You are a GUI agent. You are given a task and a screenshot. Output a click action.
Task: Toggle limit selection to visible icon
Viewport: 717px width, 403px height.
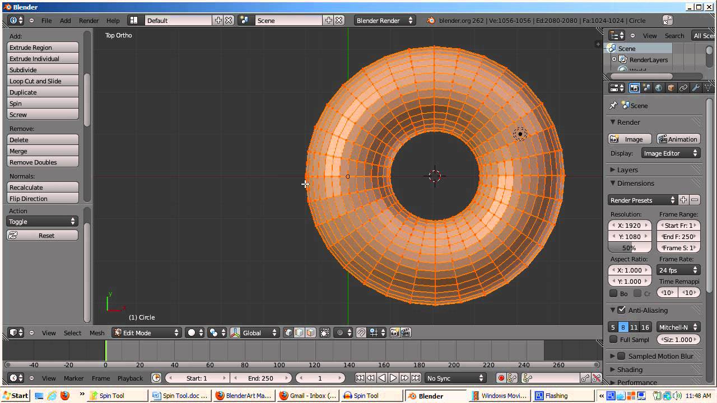325,332
